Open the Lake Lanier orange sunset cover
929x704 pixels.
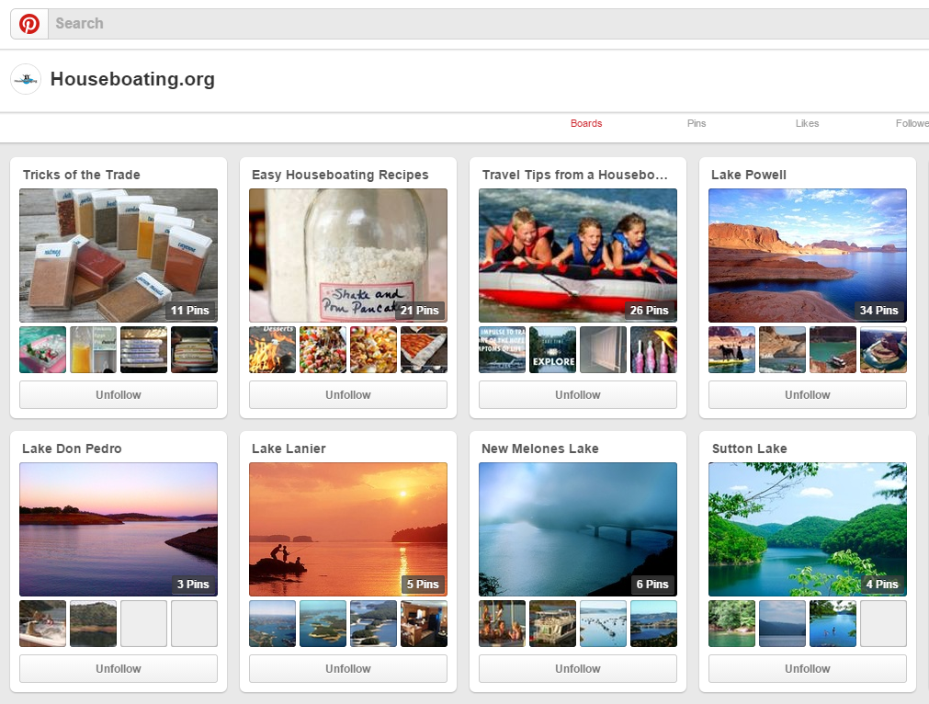(x=347, y=529)
